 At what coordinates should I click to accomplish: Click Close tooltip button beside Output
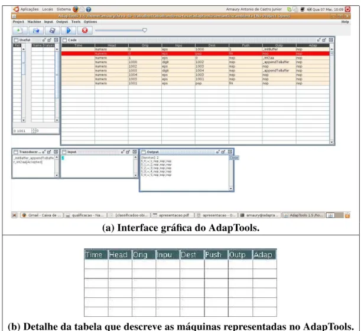[234, 158]
